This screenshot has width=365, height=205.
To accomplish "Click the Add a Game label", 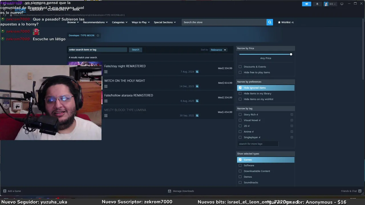I will (14, 191).
